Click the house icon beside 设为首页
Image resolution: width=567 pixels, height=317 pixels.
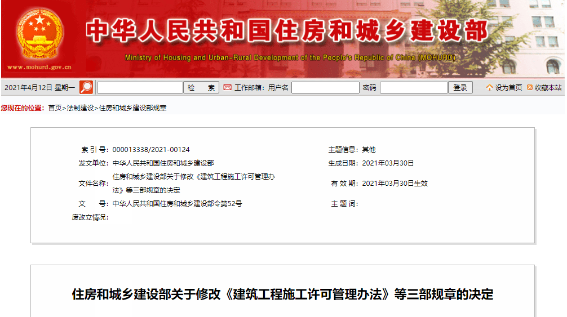pos(489,87)
